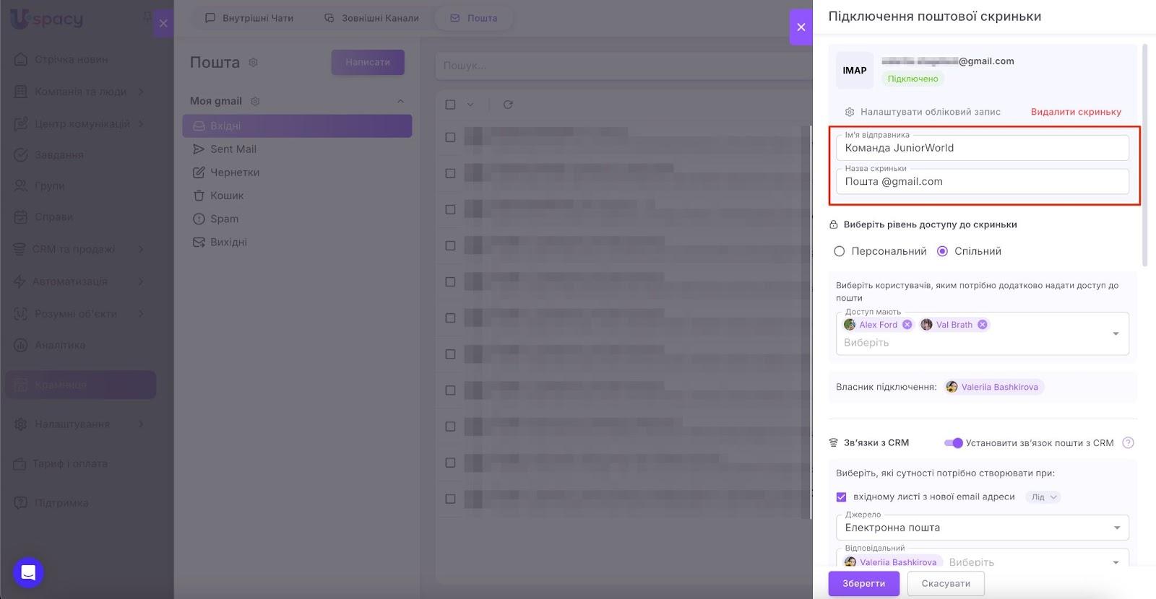Click the CRM link help icon
The height and width of the screenshot is (599, 1156).
click(x=1128, y=443)
